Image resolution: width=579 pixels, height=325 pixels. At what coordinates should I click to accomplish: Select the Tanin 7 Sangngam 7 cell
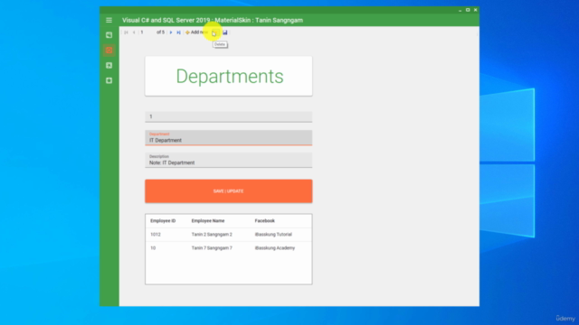point(212,248)
